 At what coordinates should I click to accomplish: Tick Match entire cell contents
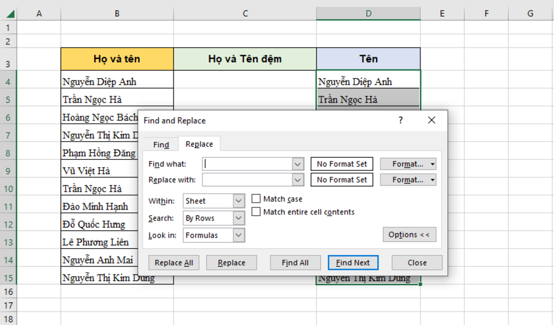[256, 212]
